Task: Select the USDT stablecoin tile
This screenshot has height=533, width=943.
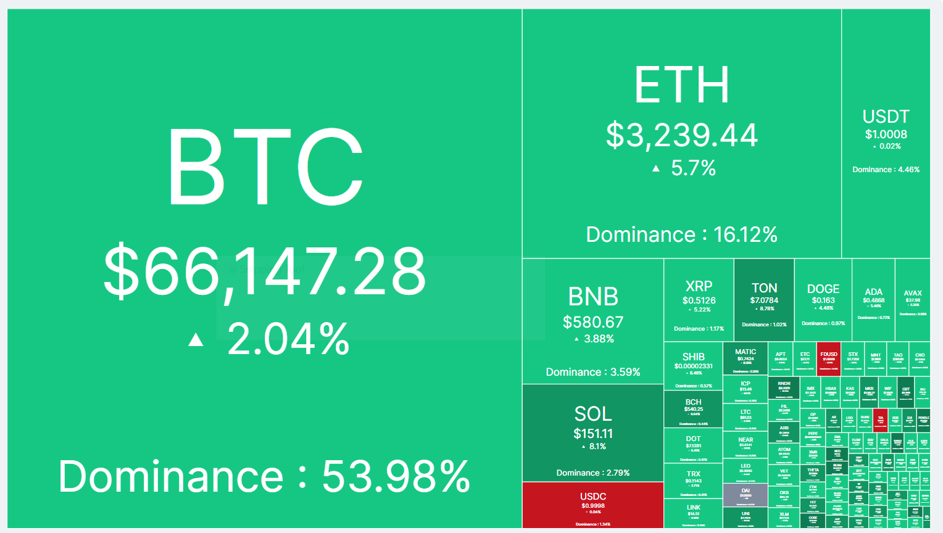Action: point(886,134)
